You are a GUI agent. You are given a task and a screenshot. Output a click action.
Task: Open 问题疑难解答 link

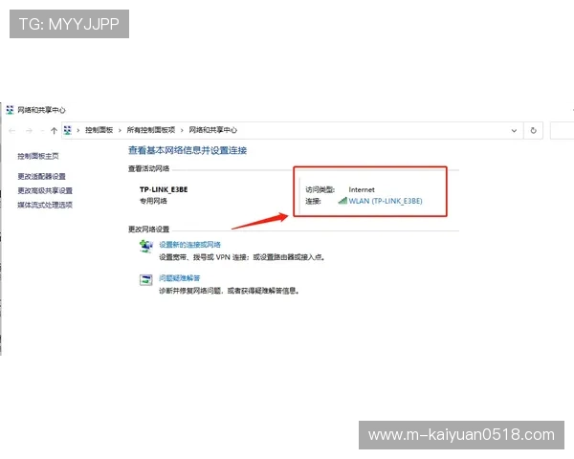(x=180, y=278)
